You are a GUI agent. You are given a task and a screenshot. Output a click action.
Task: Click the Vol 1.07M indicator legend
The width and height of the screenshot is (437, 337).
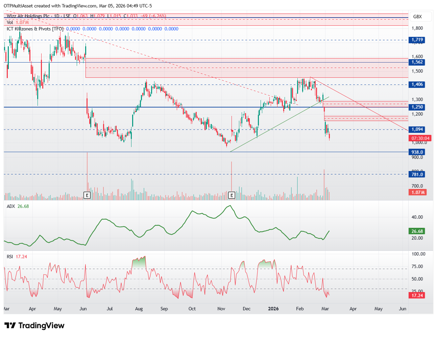(x=18, y=22)
